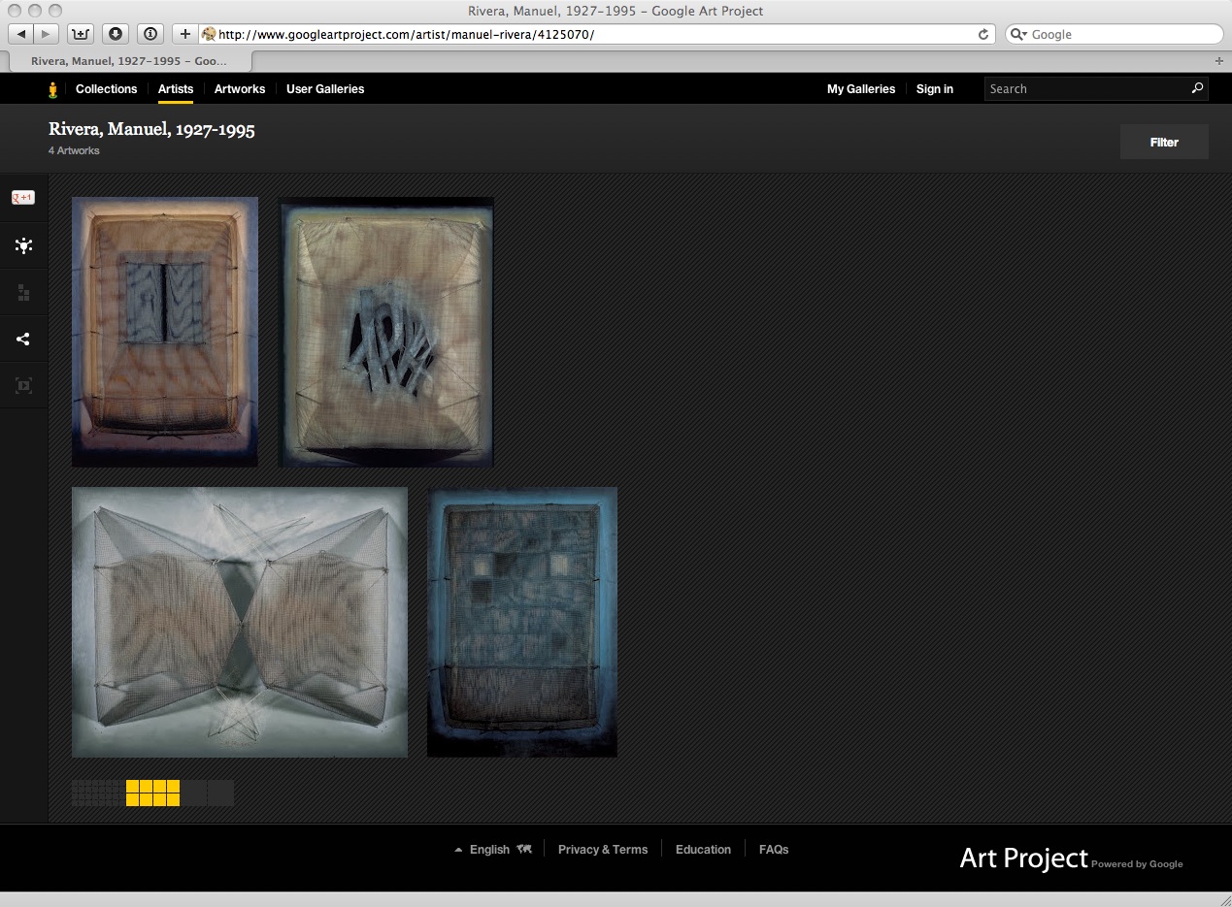
Task: Click the Street View pegman icon
Action: click(x=53, y=89)
